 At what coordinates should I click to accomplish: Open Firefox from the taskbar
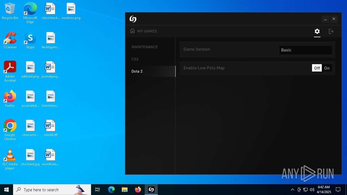(x=138, y=190)
